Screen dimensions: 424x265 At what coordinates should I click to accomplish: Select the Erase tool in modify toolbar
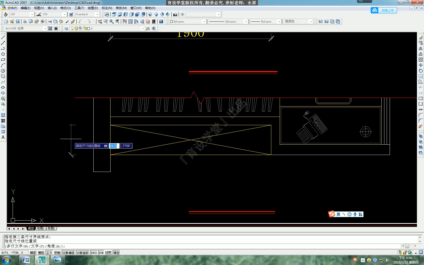click(x=420, y=37)
